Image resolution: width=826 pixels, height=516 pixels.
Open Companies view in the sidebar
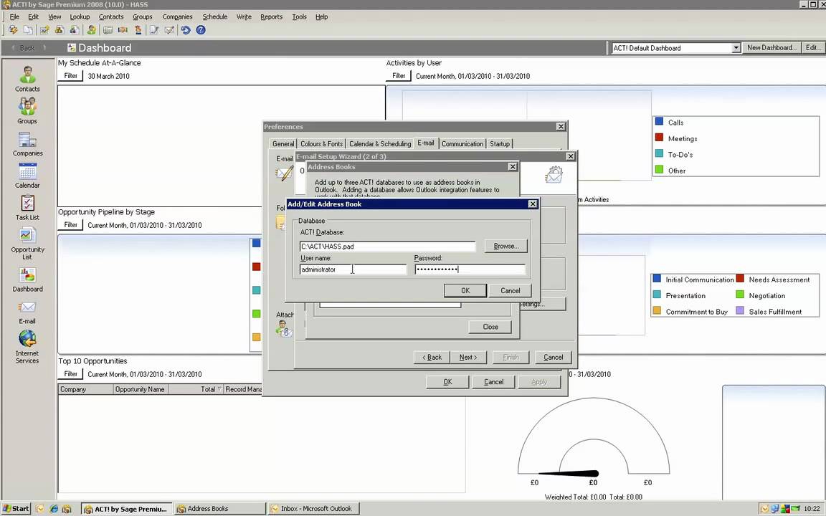click(x=27, y=143)
